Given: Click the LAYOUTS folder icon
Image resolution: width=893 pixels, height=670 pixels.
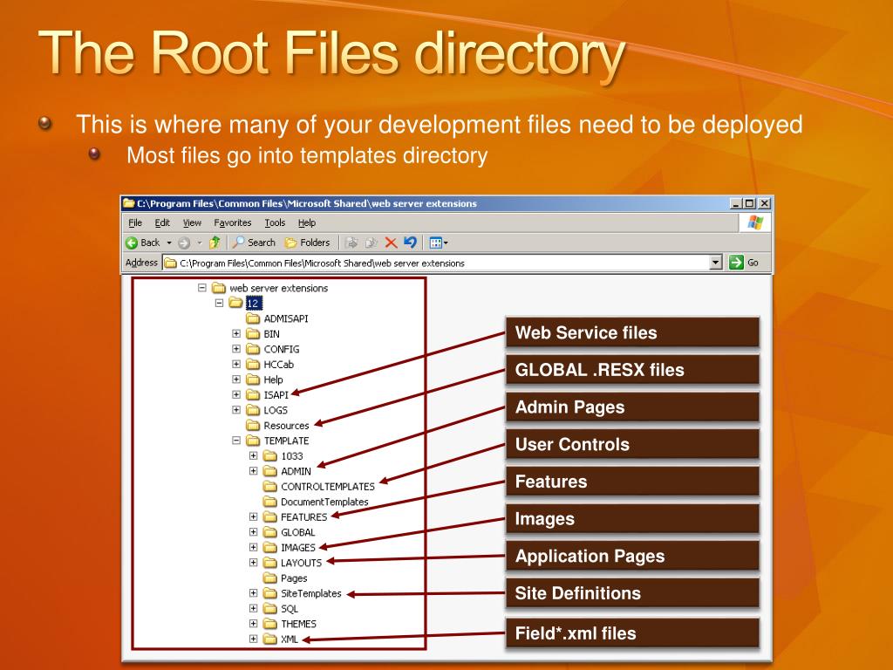Looking at the screenshot, I should point(270,563).
